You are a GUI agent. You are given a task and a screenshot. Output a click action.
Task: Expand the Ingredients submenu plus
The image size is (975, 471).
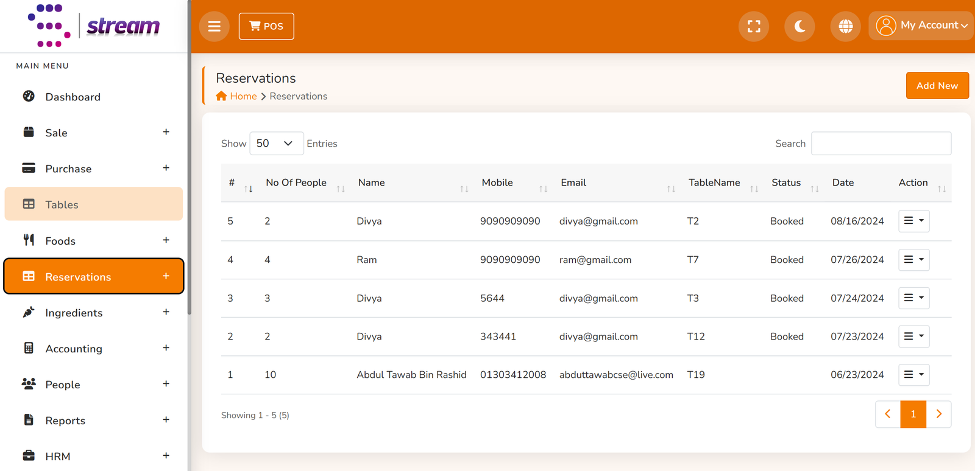[166, 312]
